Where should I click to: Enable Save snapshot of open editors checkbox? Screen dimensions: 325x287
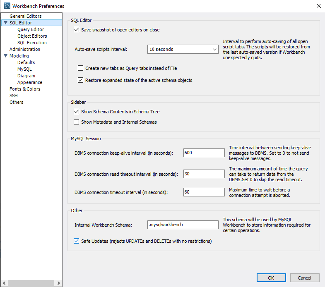point(76,30)
